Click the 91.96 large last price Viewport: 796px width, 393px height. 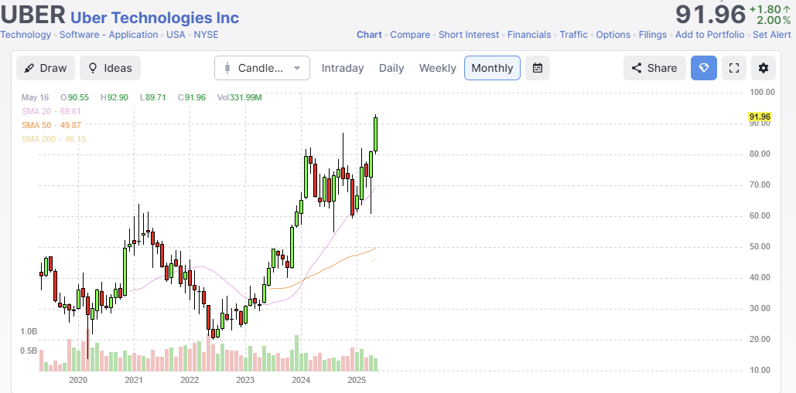click(711, 15)
